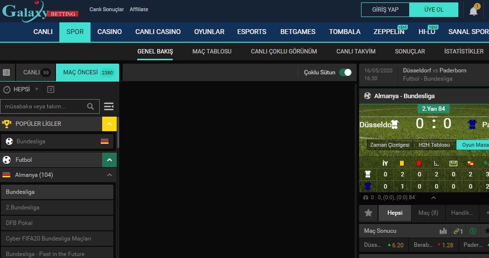Click the trophy icon of Popüler Ligler
Image resolution: width=489 pixels, height=258 pixels.
(x=6, y=124)
